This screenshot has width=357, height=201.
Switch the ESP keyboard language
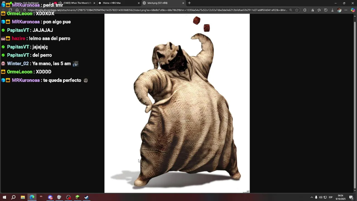[331, 197]
